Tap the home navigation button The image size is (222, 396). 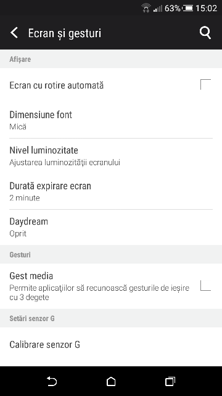click(111, 381)
